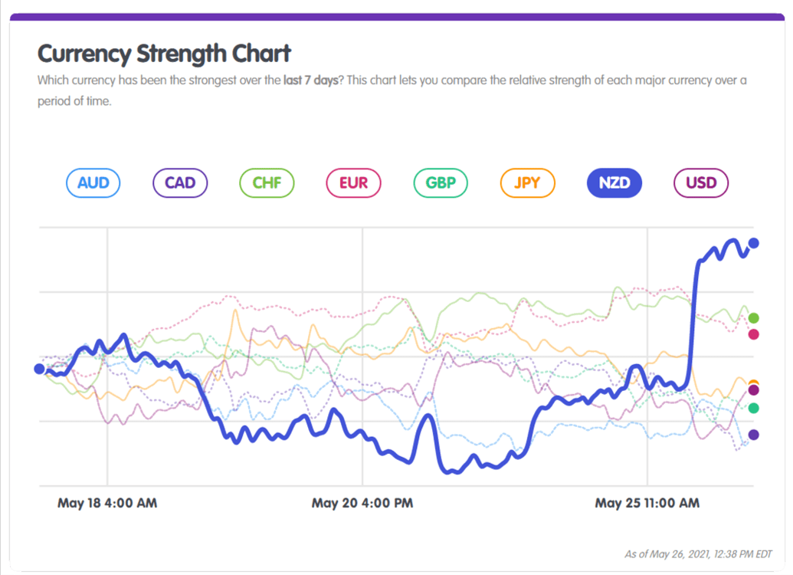The image size is (793, 575).
Task: Click the green CHF endpoint marker
Action: pos(753,317)
